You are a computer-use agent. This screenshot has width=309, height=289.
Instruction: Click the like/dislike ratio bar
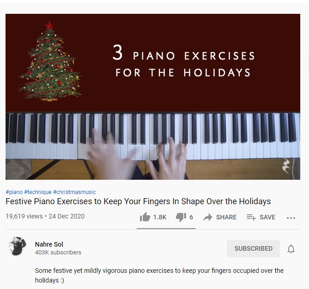pyautogui.click(x=166, y=229)
